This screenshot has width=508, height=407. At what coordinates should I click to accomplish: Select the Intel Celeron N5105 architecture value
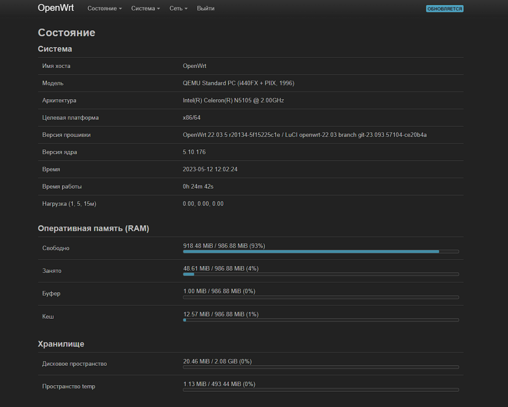(x=233, y=100)
